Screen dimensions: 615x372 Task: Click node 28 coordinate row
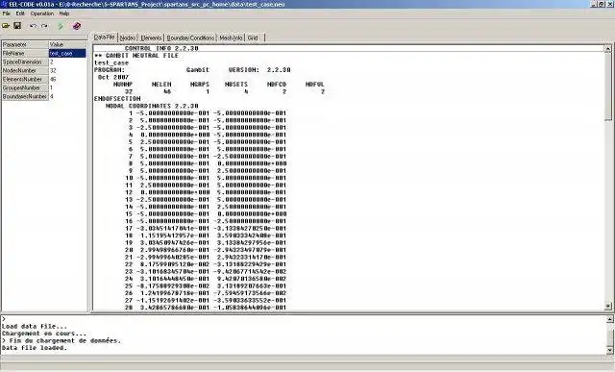[x=206, y=308]
